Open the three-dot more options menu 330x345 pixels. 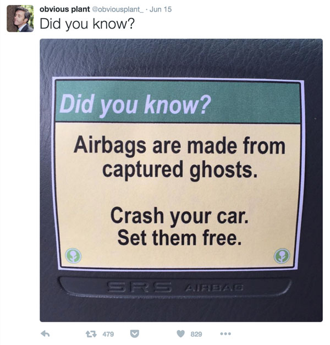click(x=226, y=334)
